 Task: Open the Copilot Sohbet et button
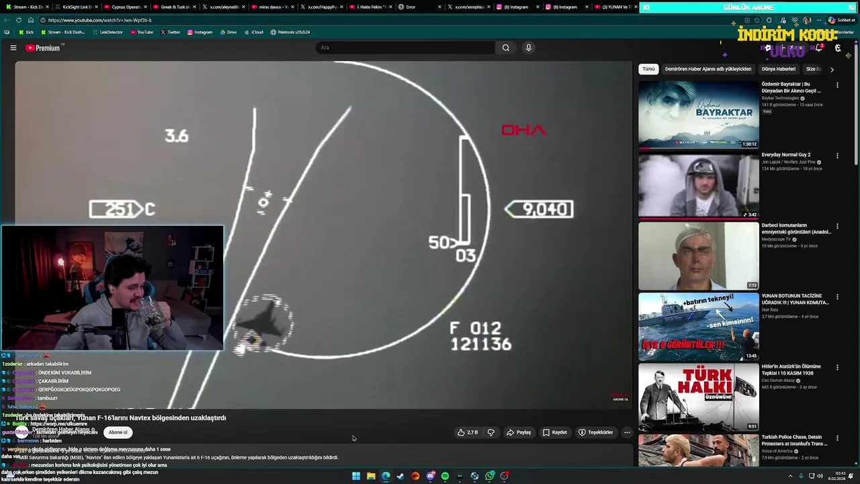841,20
